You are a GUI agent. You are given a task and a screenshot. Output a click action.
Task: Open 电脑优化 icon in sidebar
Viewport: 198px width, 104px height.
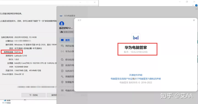pyautogui.click(x=62, y=90)
